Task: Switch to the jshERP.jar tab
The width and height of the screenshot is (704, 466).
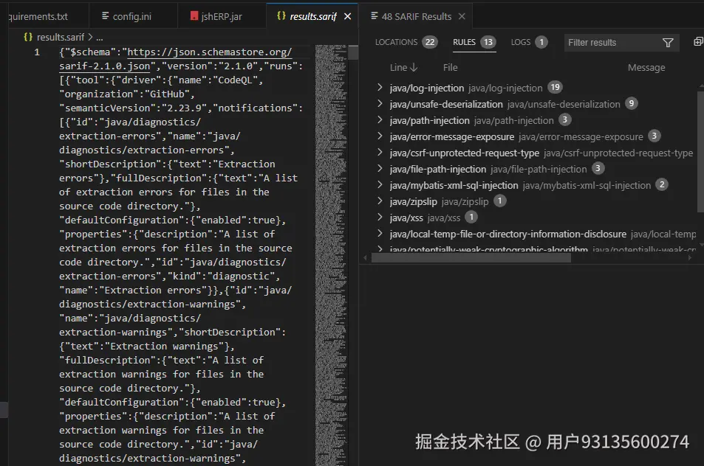Action: [x=222, y=16]
